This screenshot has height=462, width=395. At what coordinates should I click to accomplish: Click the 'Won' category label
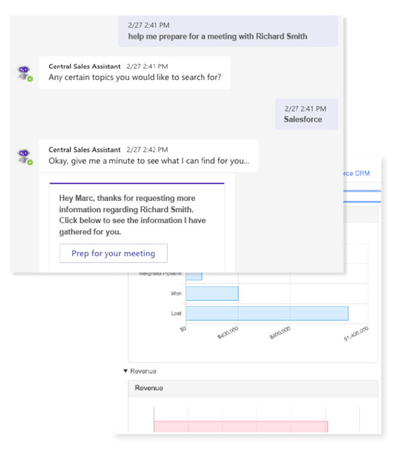click(176, 294)
